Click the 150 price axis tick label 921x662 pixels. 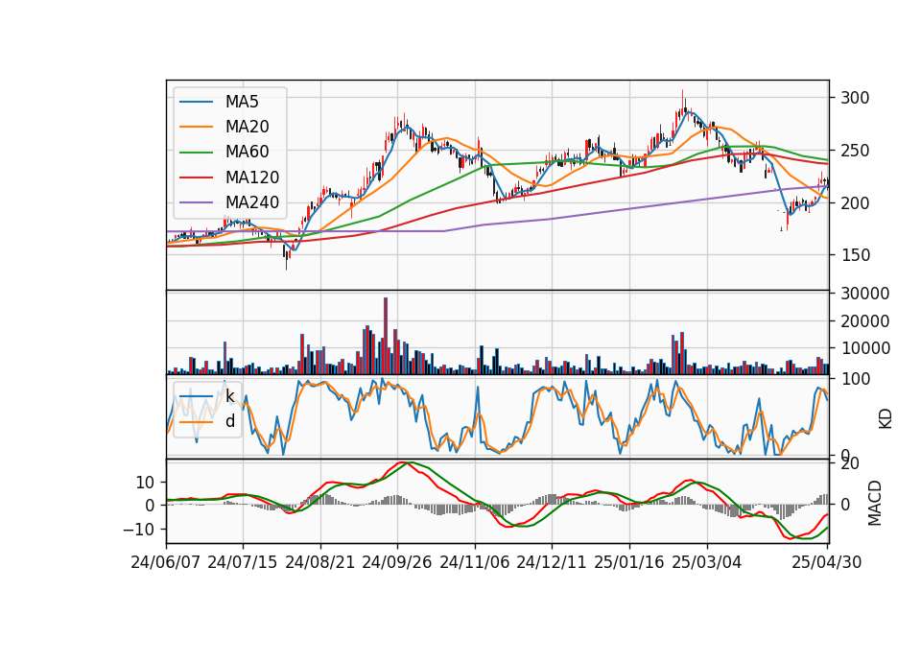(x=855, y=255)
